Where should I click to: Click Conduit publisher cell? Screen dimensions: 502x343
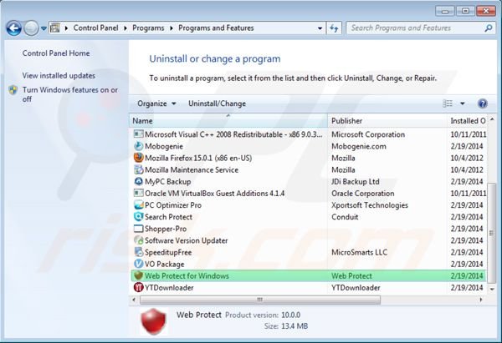tap(345, 217)
